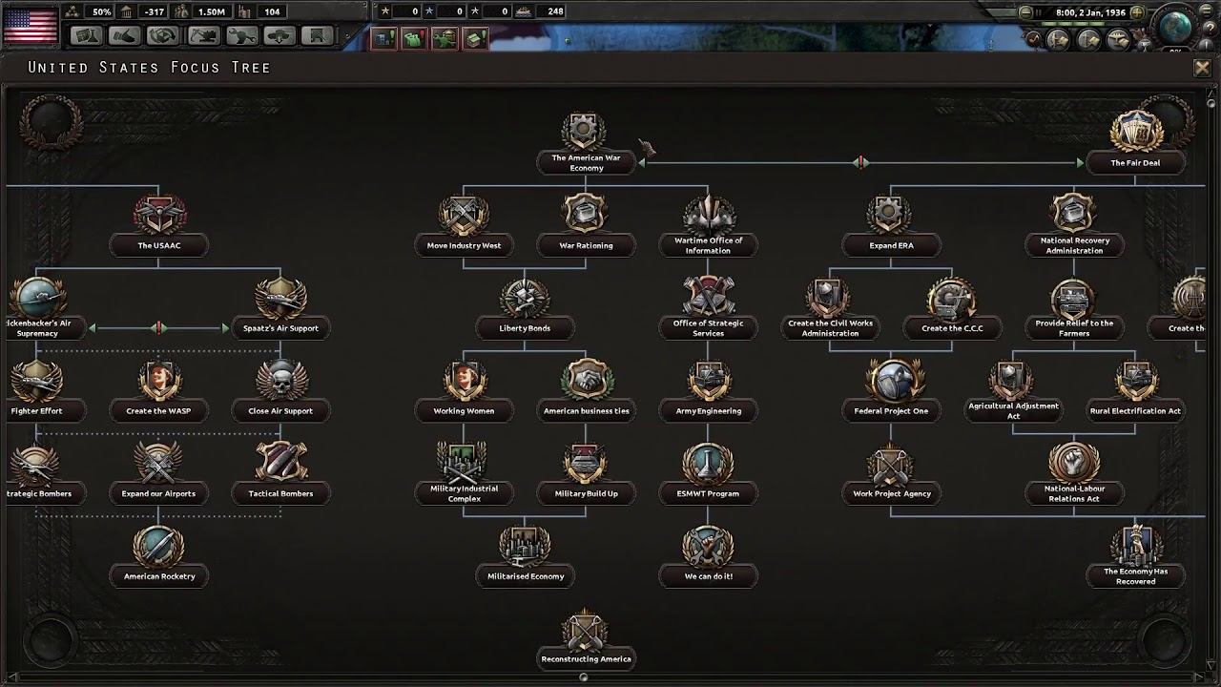Select the Move Industry West focus
The height and width of the screenshot is (687, 1221).
pyautogui.click(x=464, y=226)
